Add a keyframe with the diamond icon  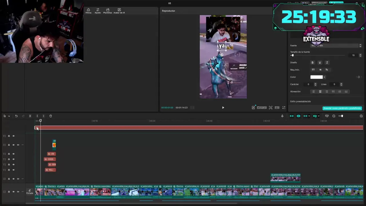(359, 77)
